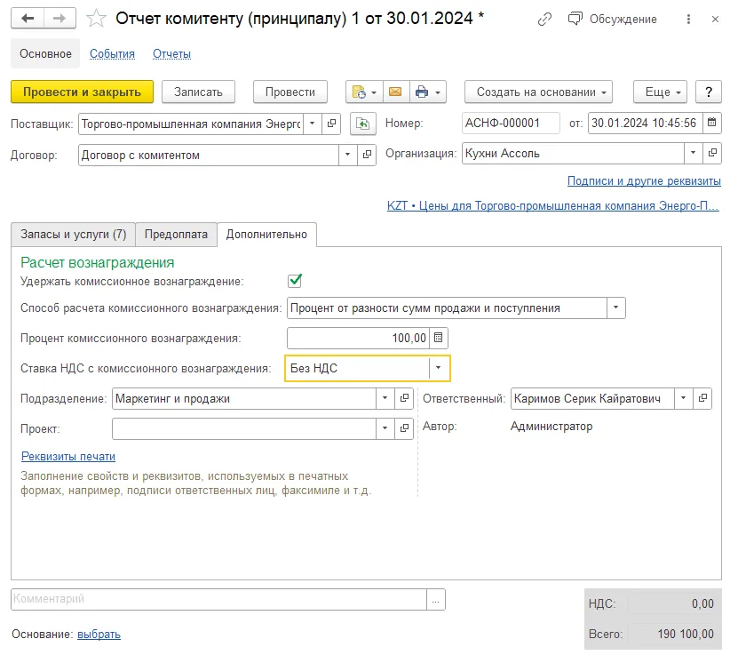This screenshot has width=730, height=655.
Task: Print document using the printer icon
Action: [428, 92]
